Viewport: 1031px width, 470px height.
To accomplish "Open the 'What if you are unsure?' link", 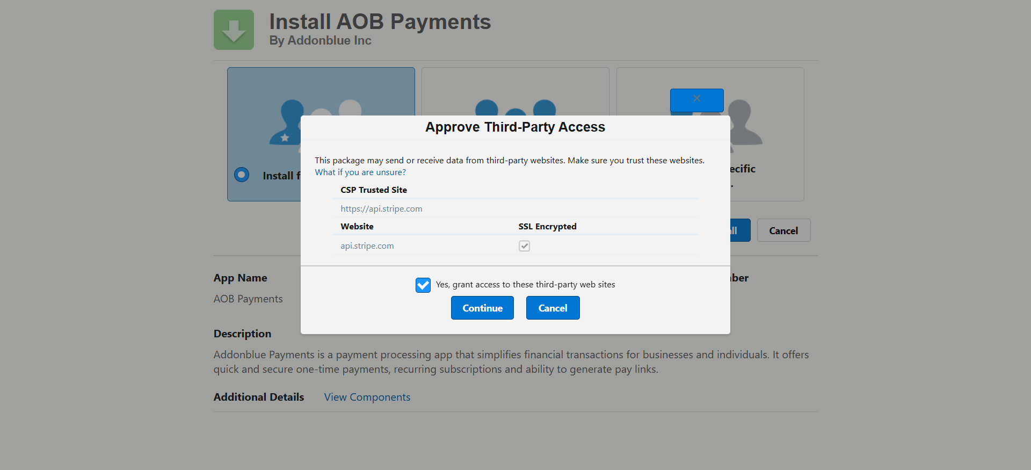I will (x=360, y=172).
